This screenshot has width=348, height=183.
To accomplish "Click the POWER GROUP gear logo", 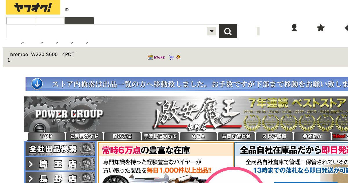I will coord(69,114).
